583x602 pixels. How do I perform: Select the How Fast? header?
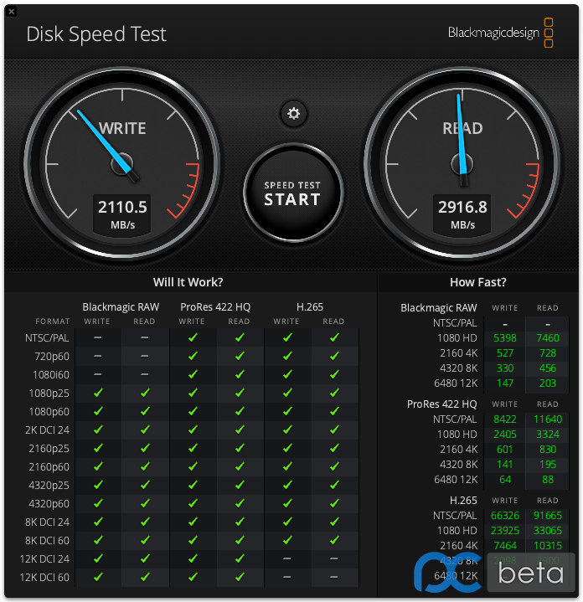[477, 282]
